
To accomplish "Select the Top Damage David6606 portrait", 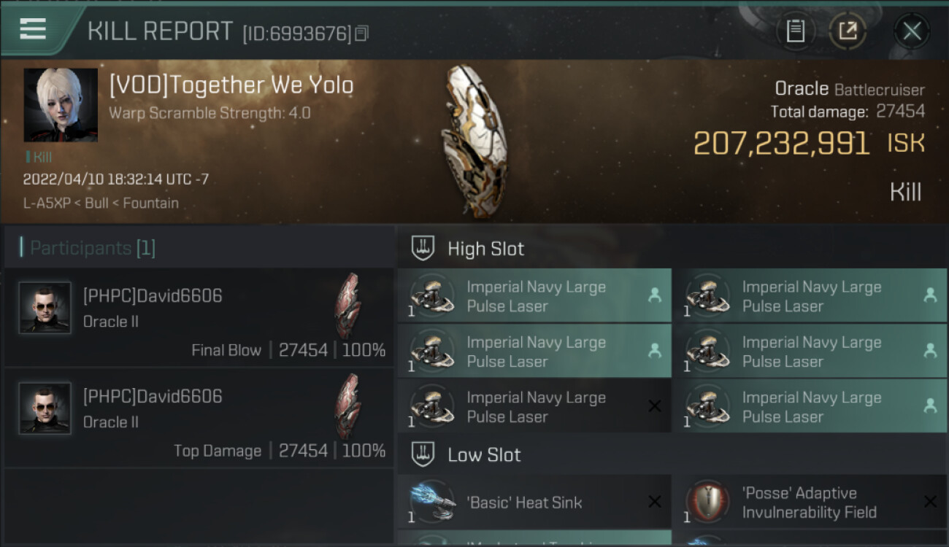I will click(45, 408).
